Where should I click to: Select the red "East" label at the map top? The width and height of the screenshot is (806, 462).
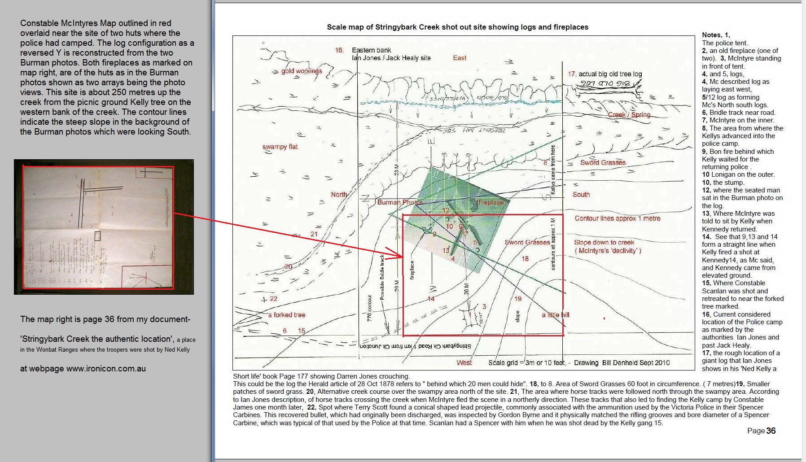460,58
